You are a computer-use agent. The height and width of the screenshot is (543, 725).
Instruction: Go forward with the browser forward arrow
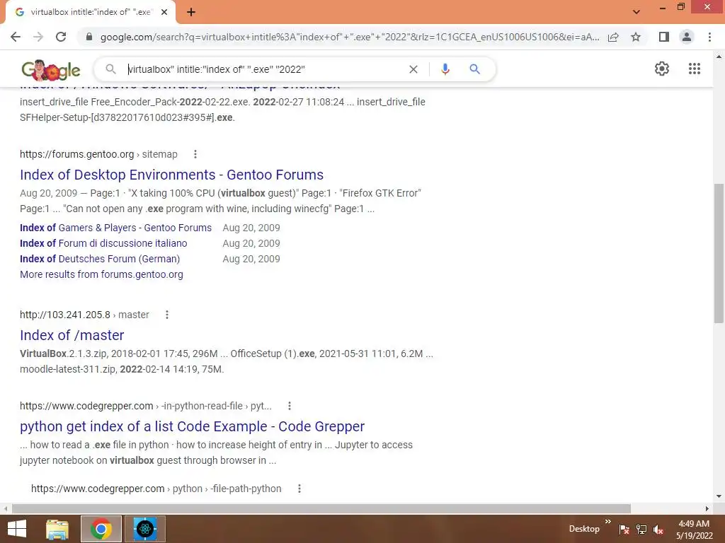38,37
